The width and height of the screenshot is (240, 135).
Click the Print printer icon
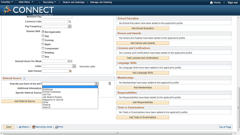coord(57,127)
